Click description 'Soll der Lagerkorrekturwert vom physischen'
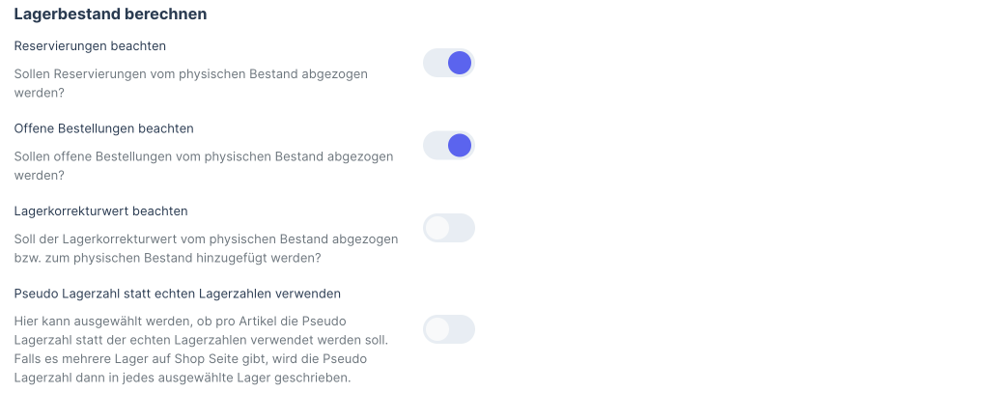Image resolution: width=986 pixels, height=393 pixels. [x=206, y=239]
